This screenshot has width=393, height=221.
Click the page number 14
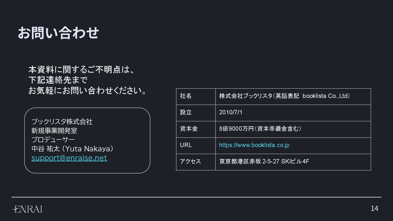click(x=374, y=208)
